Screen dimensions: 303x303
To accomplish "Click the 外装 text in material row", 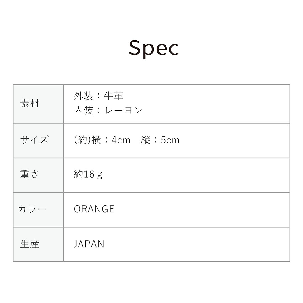I will tap(84, 96).
